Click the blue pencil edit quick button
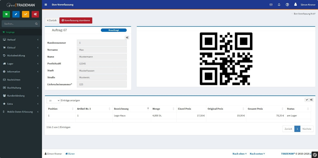This screenshot has height=158, width=318. 16,14
